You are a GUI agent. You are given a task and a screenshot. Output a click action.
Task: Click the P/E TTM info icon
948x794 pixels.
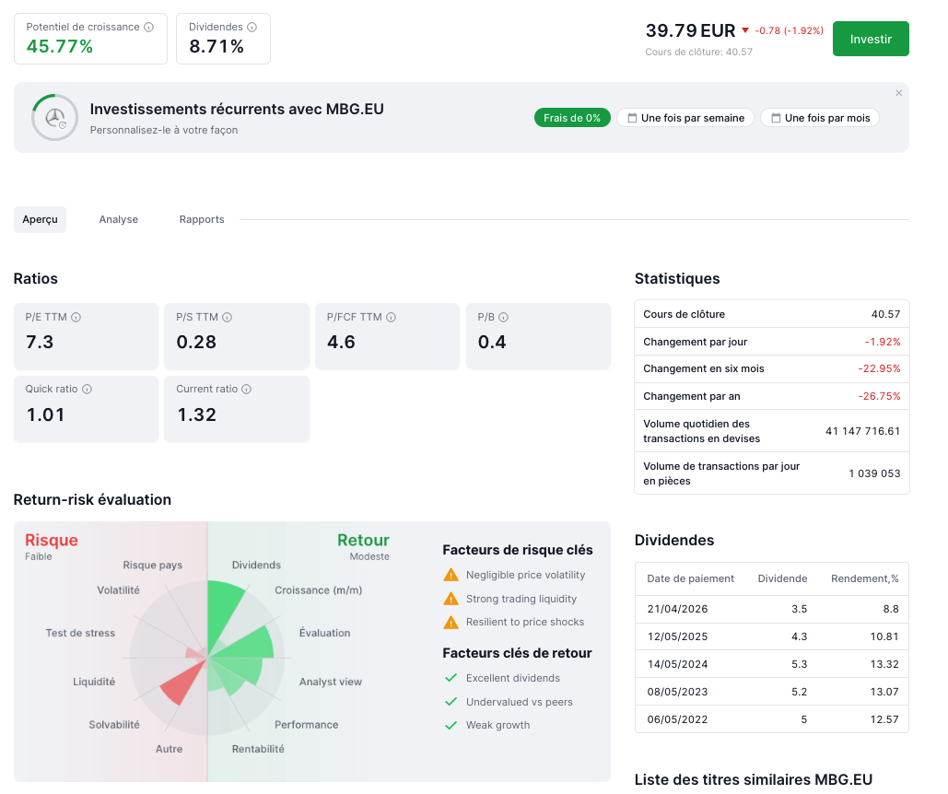click(x=76, y=317)
